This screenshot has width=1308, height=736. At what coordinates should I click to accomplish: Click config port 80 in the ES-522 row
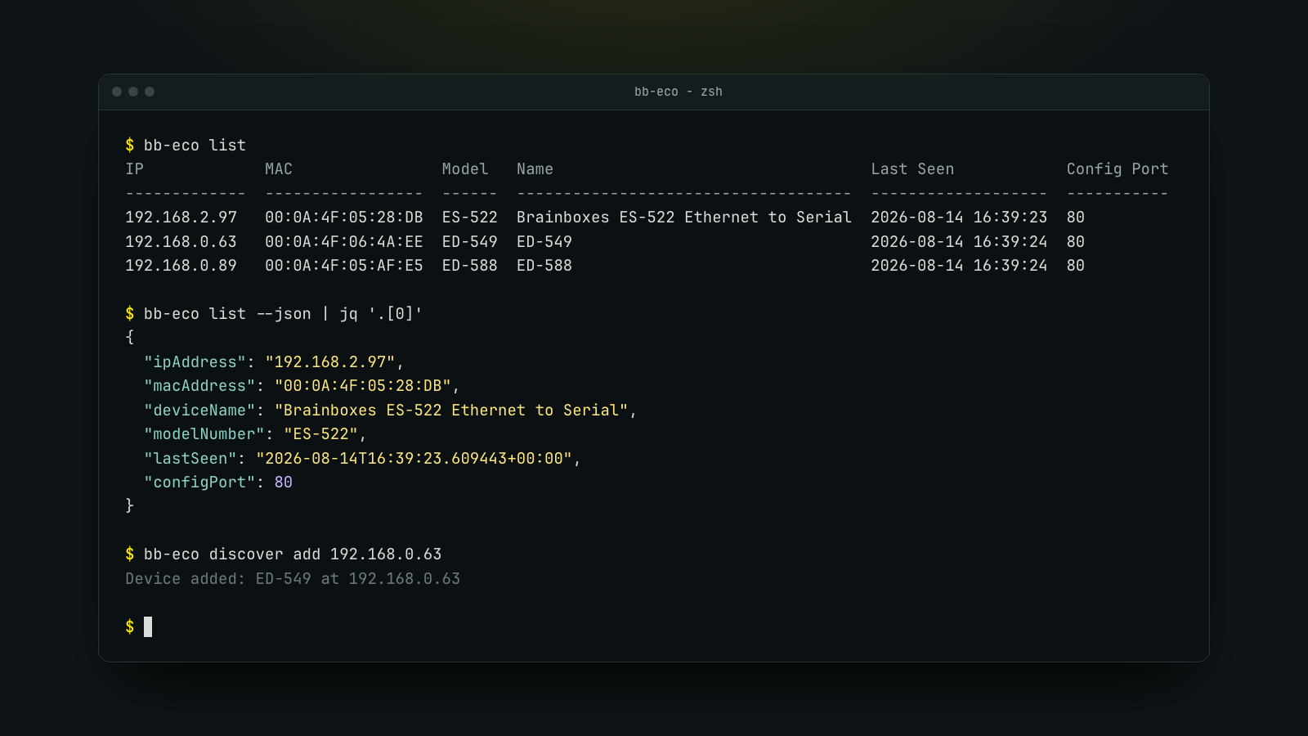(1076, 218)
